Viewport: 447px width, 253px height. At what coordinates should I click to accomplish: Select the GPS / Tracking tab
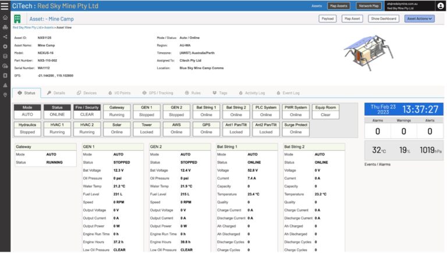158,93
